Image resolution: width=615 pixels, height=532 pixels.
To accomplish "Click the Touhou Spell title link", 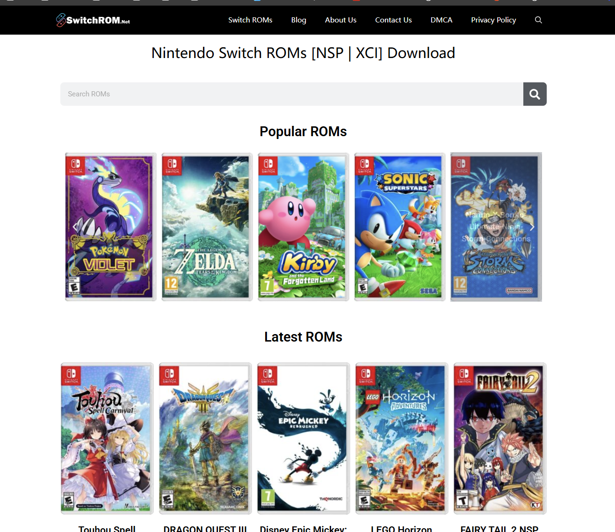I will (107, 529).
